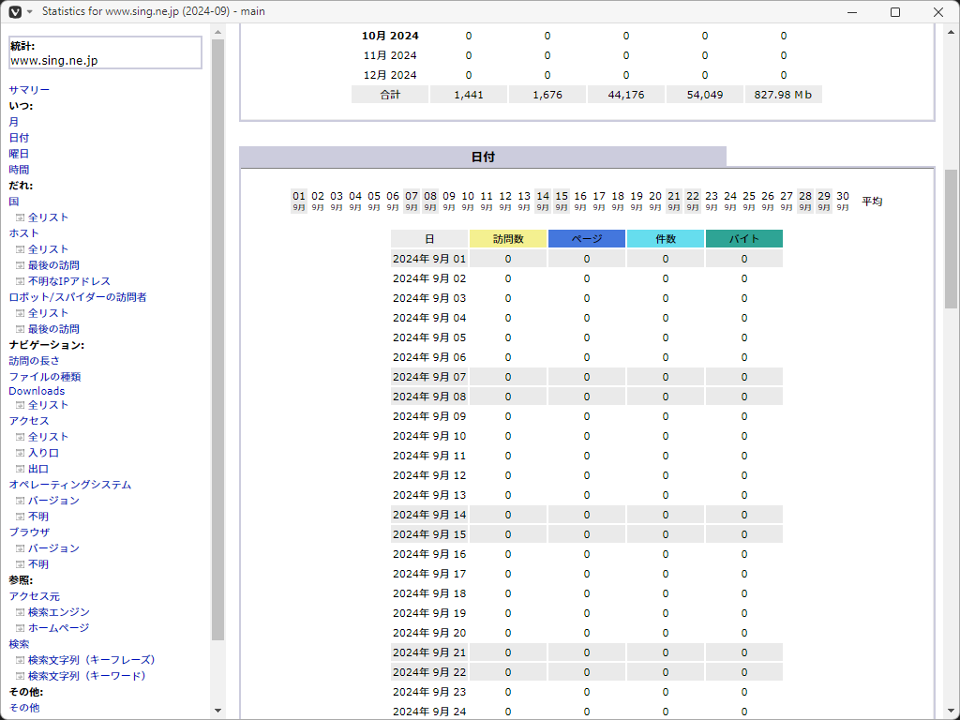Open the ロボット/スパイダーの訪問者 link
960x720 pixels.
[78, 297]
